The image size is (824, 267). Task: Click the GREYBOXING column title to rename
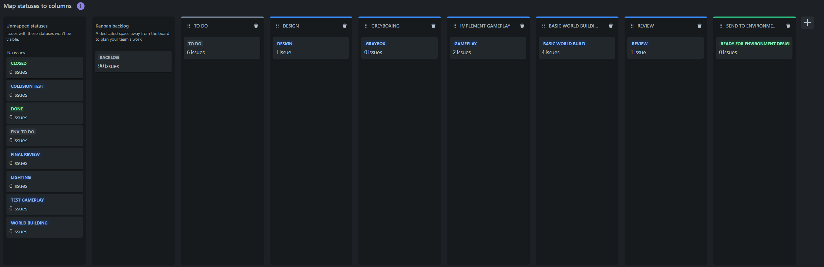(x=385, y=26)
